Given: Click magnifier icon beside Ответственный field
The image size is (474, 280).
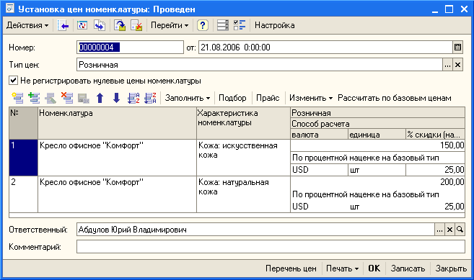Looking at the screenshot, I should click(460, 230).
